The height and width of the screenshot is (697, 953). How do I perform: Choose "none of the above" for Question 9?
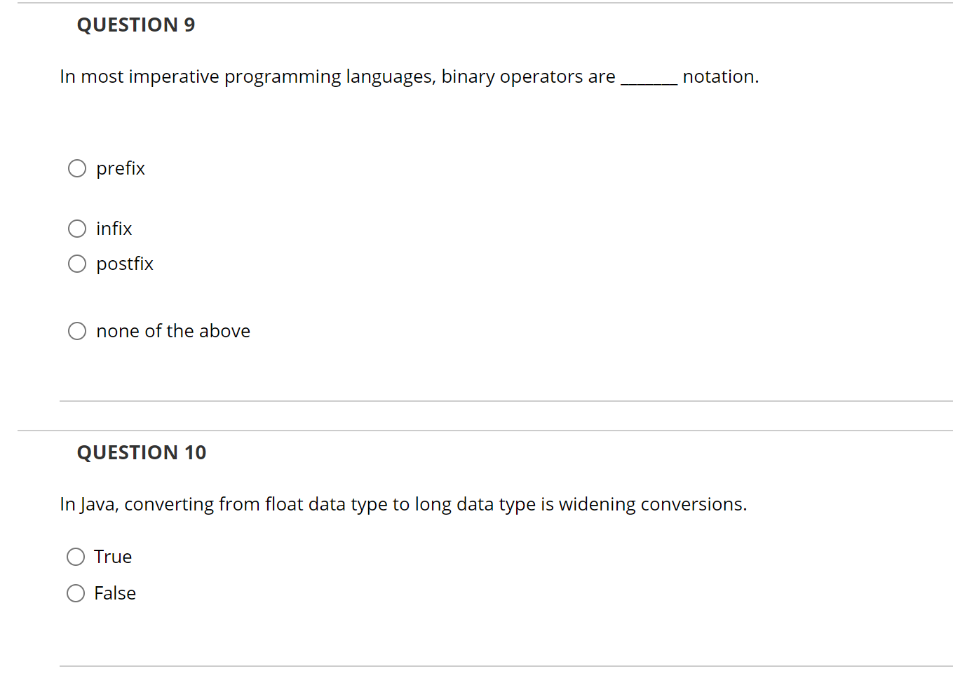coord(77,331)
